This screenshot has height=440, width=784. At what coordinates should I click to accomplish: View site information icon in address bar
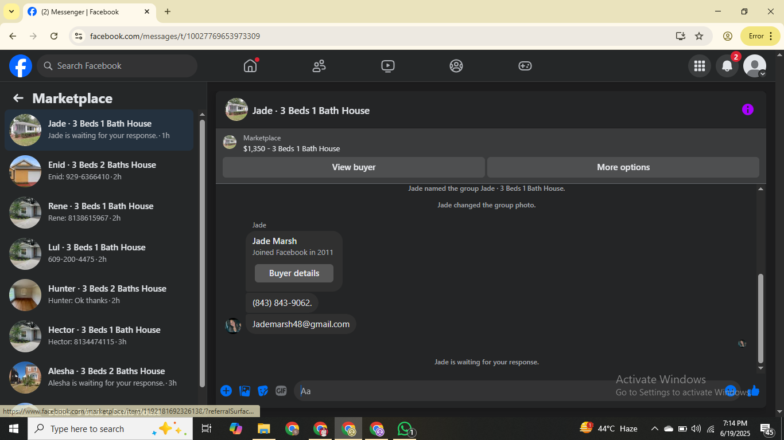click(79, 36)
